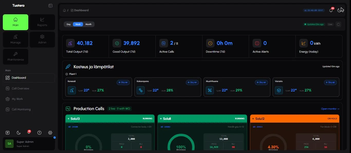Click the Kokoonpano room gears icon
Viewport: 351px width, 153px height.
point(141,90)
